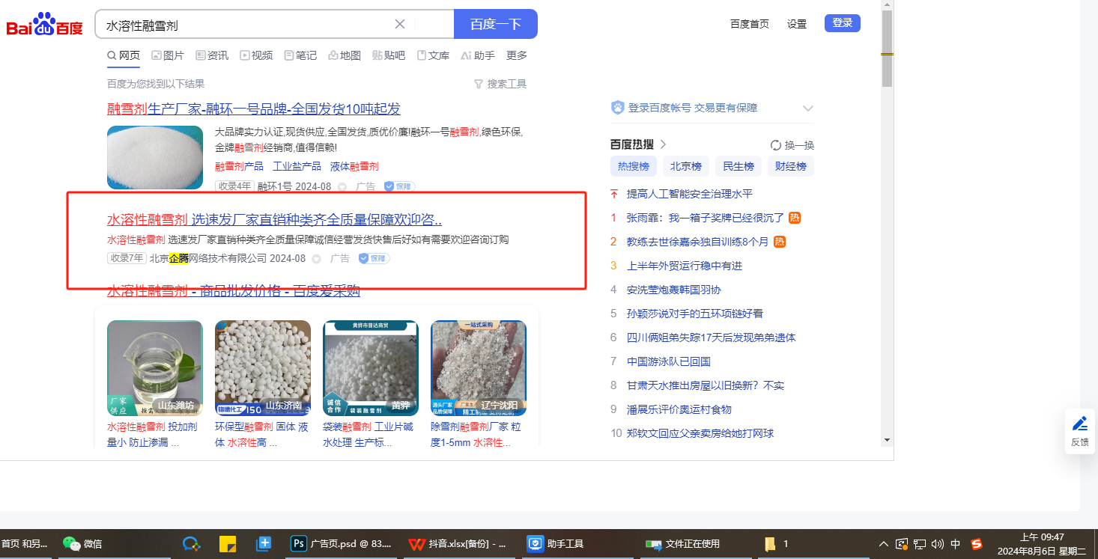This screenshot has width=1098, height=559.
Task: Open hot search 上半年外贸运行稳中有进
Action: [685, 266]
